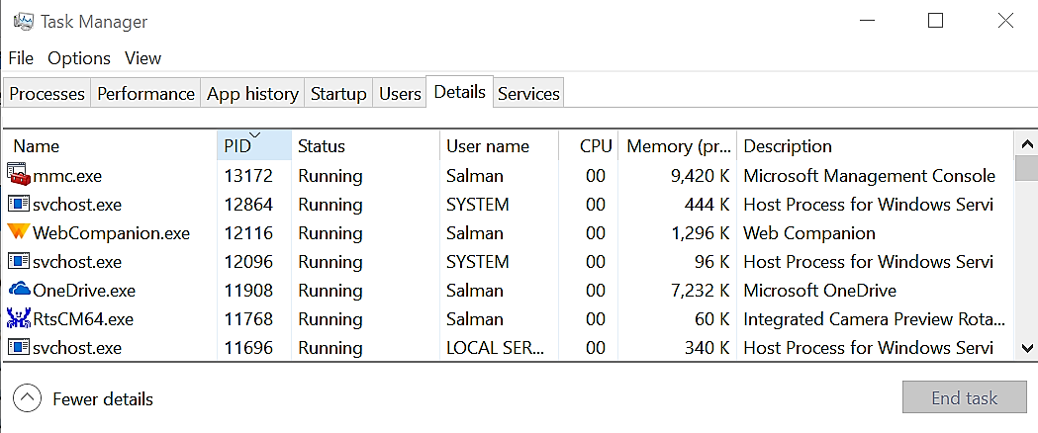Click PID value 12864
1038x433 pixels.
[248, 205]
